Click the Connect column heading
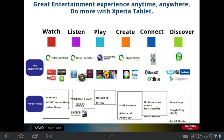 pos(152,32)
